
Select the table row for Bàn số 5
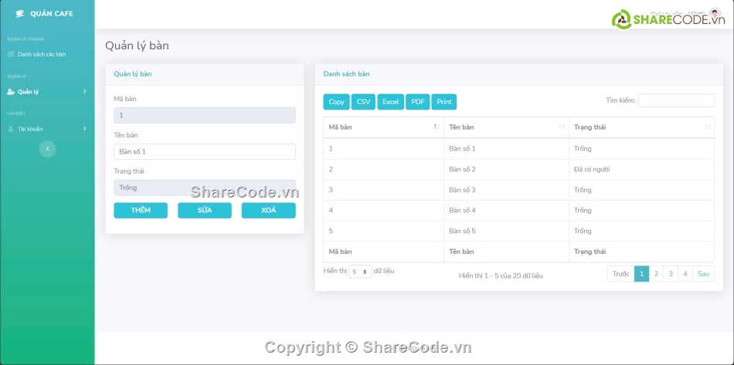coord(518,232)
